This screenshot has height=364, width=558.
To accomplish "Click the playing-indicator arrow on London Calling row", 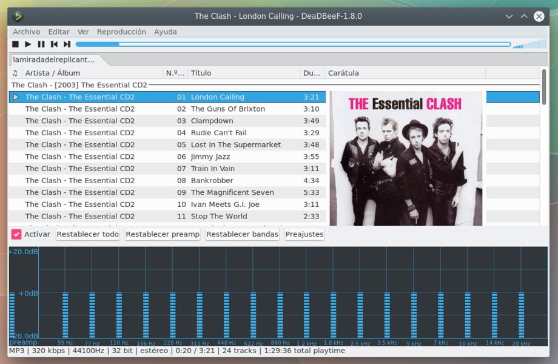I will pyautogui.click(x=16, y=97).
